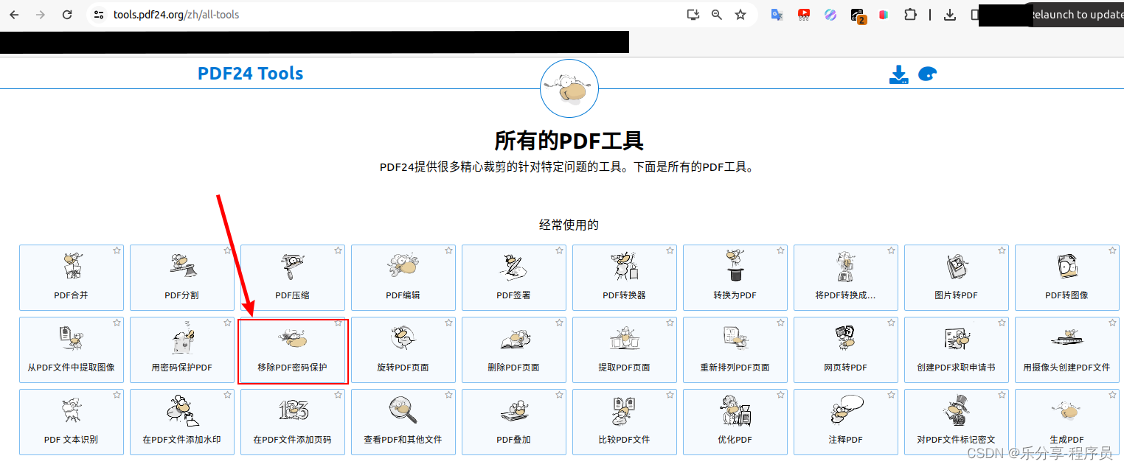View site information icon

(x=99, y=15)
